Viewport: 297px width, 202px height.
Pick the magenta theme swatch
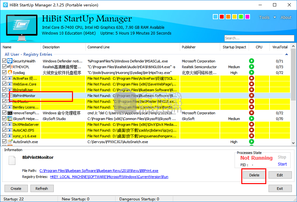coord(247,17)
